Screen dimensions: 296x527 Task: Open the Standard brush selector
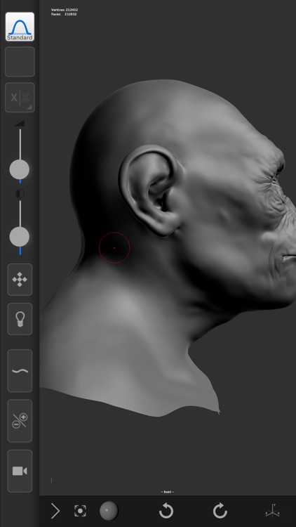[x=20, y=27]
